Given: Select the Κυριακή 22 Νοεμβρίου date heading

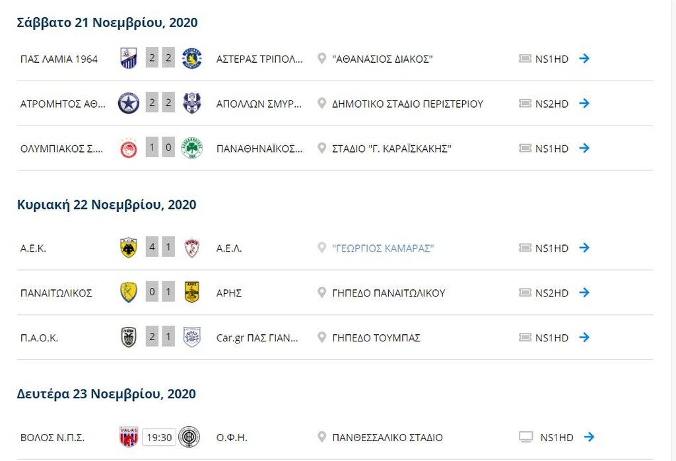Looking at the screenshot, I should [x=106, y=205].
